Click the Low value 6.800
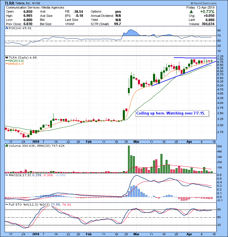This screenshot has width=228, height=237. 28,20
